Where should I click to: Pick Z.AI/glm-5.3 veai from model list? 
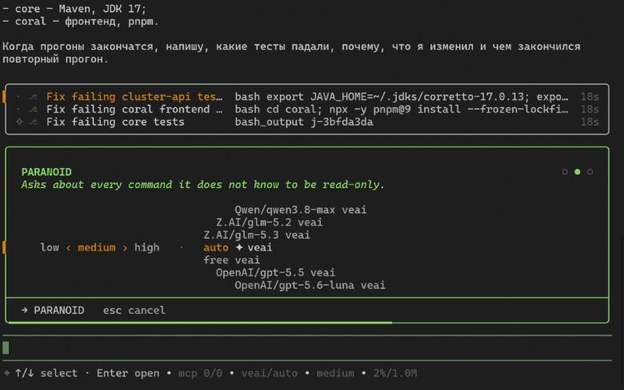pyautogui.click(x=257, y=235)
